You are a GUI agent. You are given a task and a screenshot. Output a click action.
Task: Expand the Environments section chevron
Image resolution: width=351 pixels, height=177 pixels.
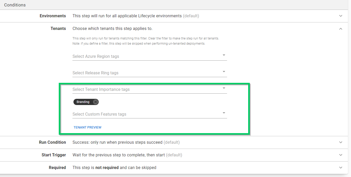pos(341,16)
